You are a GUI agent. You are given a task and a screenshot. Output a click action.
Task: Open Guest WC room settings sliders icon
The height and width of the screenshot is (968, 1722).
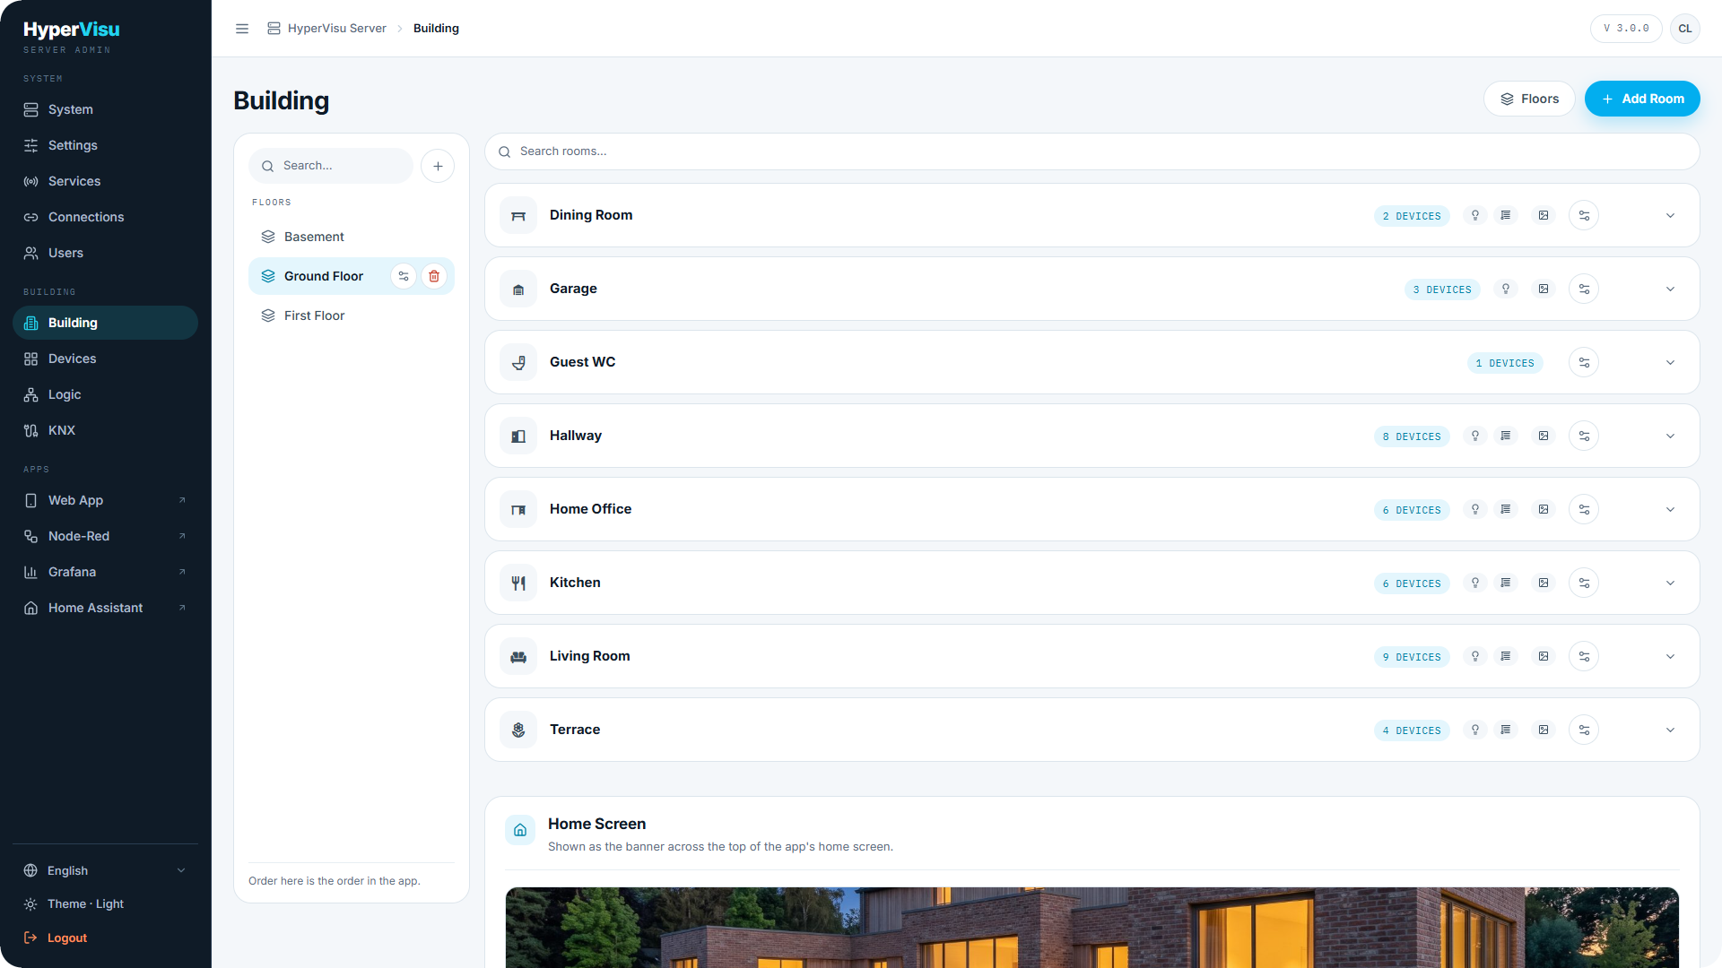1584,362
